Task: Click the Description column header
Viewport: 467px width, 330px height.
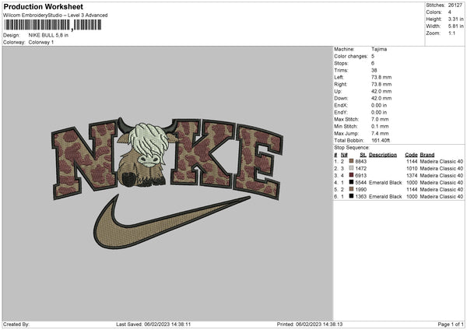Action: click(383, 155)
